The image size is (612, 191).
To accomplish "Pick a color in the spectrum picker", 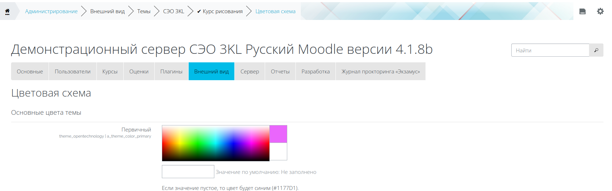I will tap(216, 143).
